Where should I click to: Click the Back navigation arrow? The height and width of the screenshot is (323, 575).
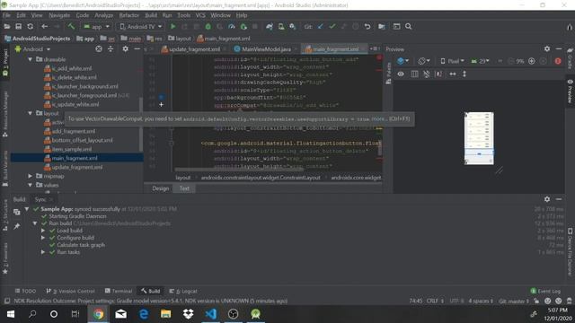click(x=44, y=26)
